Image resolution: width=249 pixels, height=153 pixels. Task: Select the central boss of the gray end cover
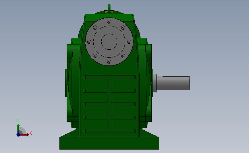pos(109,42)
